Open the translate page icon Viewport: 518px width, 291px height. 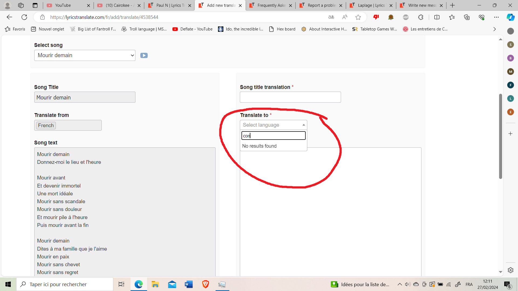pyautogui.click(x=331, y=17)
